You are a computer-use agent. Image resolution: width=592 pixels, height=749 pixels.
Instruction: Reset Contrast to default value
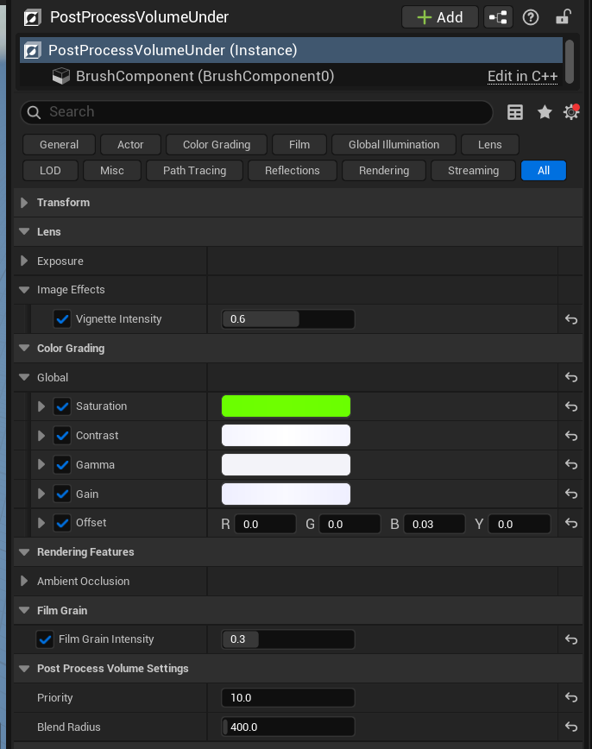click(x=571, y=436)
